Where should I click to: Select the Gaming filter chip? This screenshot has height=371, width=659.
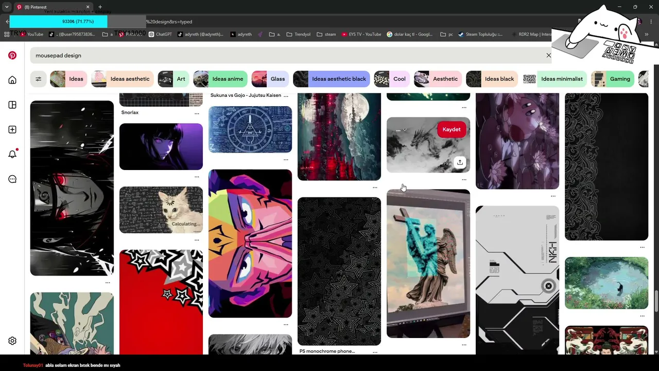click(613, 79)
